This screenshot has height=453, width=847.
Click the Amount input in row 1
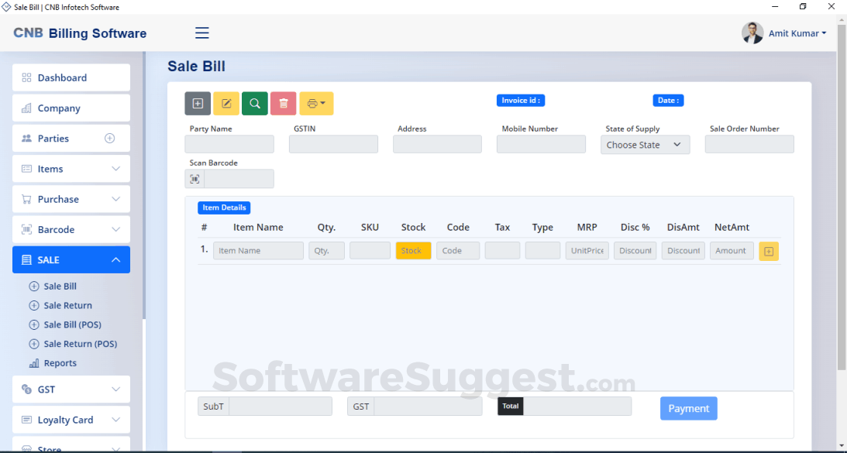point(732,251)
